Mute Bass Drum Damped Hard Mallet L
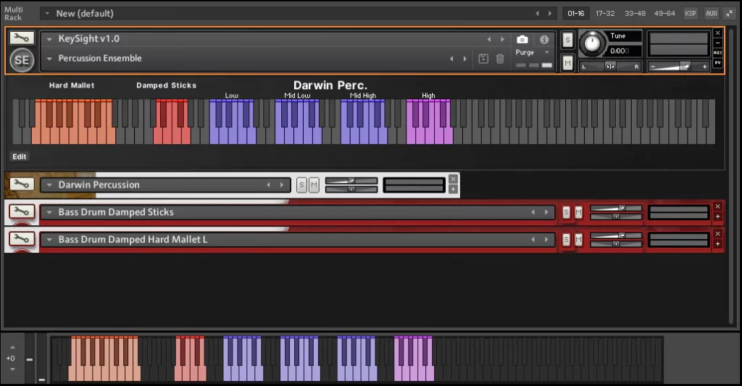The height and width of the screenshot is (386, 742). tap(578, 240)
